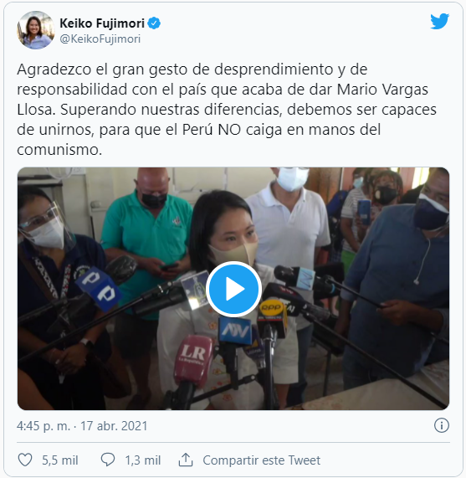Click the Keiko Fujimori display name
The width and height of the screenshot is (466, 478).
coord(102,23)
